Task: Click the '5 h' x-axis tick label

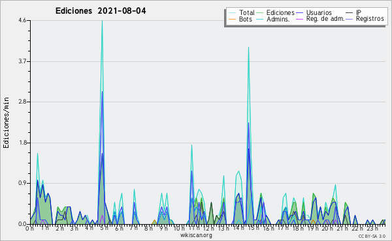Action: [x=104, y=228]
